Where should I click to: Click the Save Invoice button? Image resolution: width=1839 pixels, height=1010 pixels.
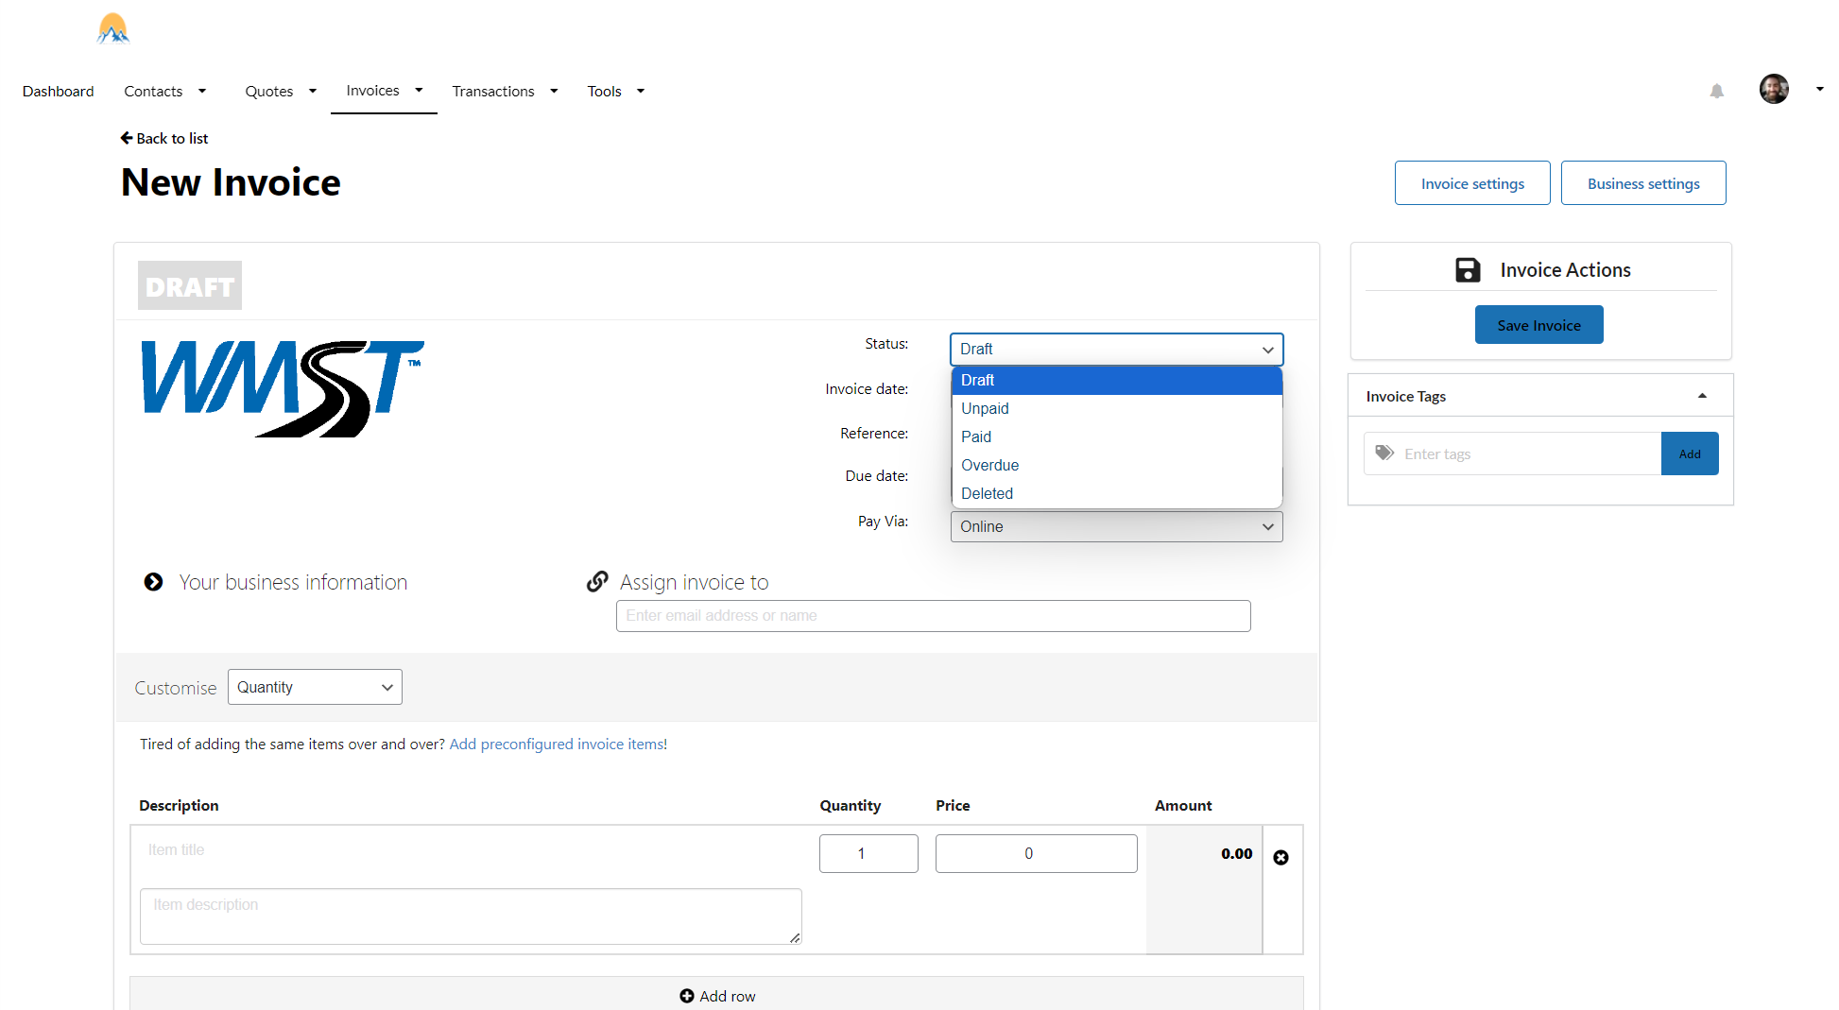1538,325
